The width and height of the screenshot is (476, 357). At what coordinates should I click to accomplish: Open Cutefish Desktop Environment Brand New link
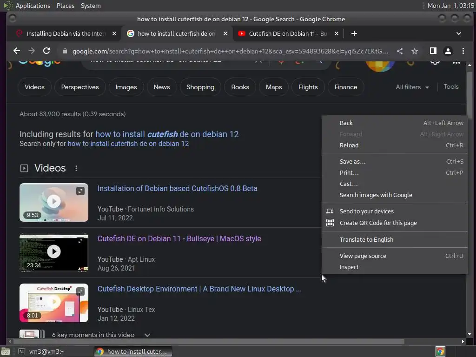199,289
